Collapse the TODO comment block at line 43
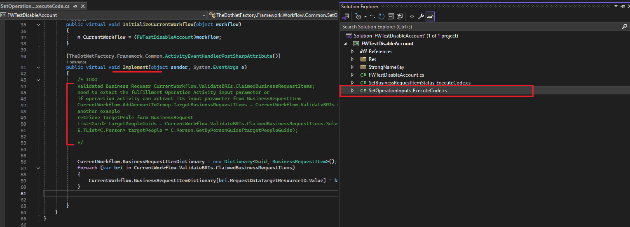 point(38,80)
